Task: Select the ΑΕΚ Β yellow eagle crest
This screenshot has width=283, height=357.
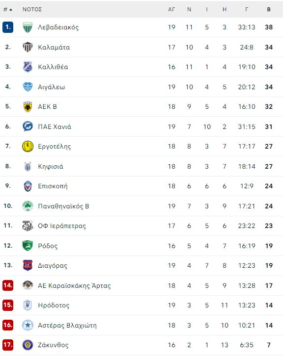Action: point(28,106)
